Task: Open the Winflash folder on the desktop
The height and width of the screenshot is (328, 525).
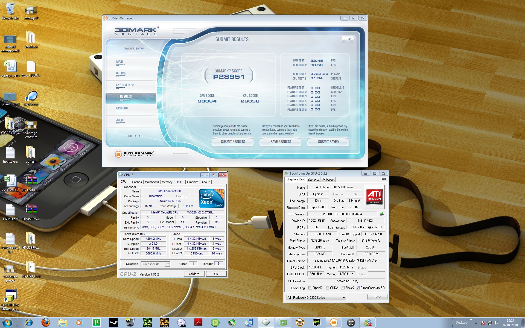Action: 31,40
